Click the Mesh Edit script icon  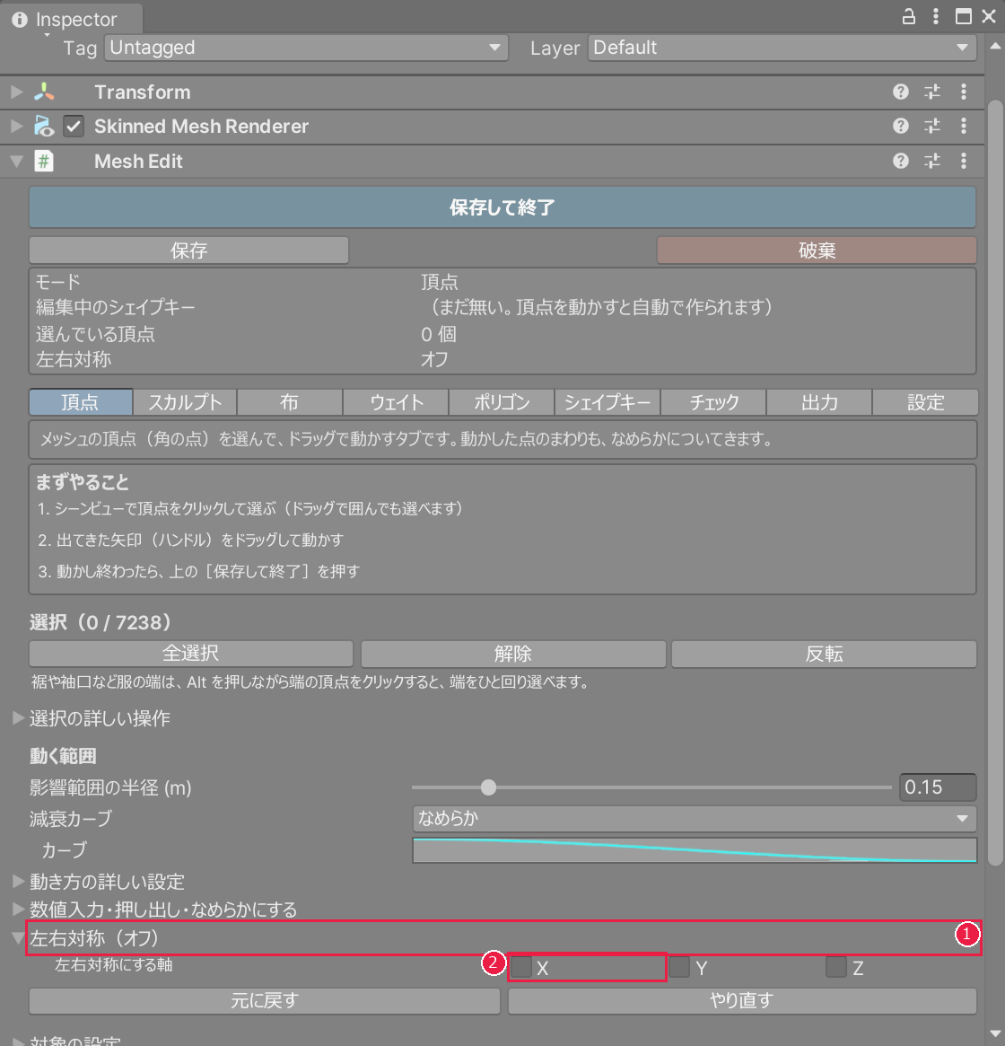(44, 161)
